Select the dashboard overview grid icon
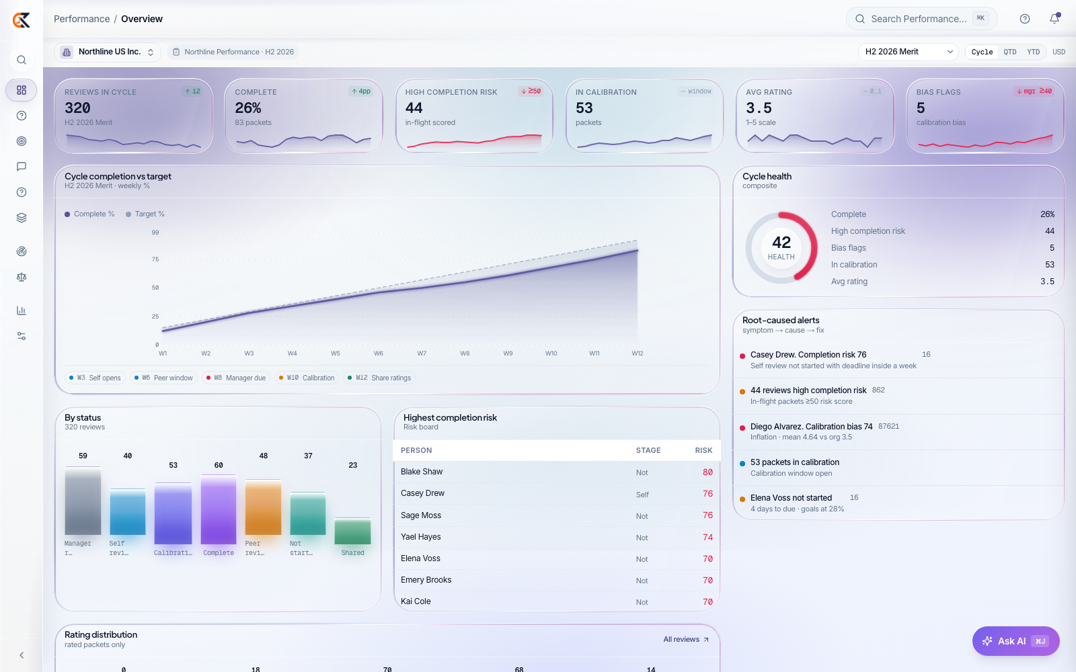The height and width of the screenshot is (672, 1076). [x=22, y=90]
